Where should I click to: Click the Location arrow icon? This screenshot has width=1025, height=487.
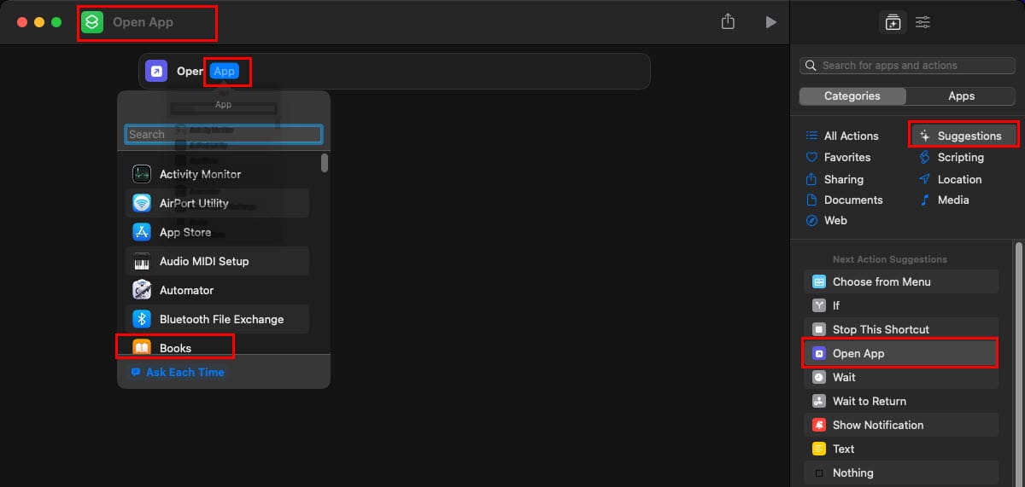click(x=924, y=179)
